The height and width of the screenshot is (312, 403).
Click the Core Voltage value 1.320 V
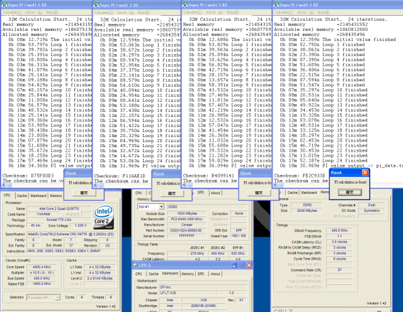click(x=81, y=225)
